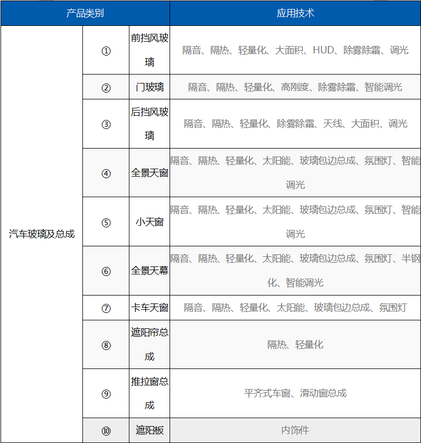
Task: Click the circled number ③ cell
Action: (106, 124)
